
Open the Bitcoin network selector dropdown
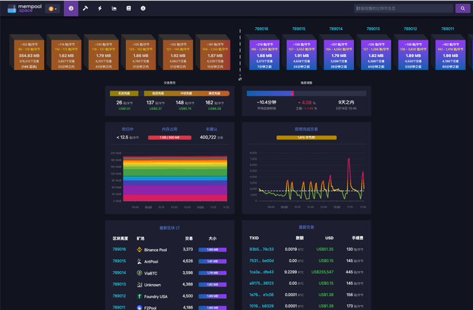(52, 9)
